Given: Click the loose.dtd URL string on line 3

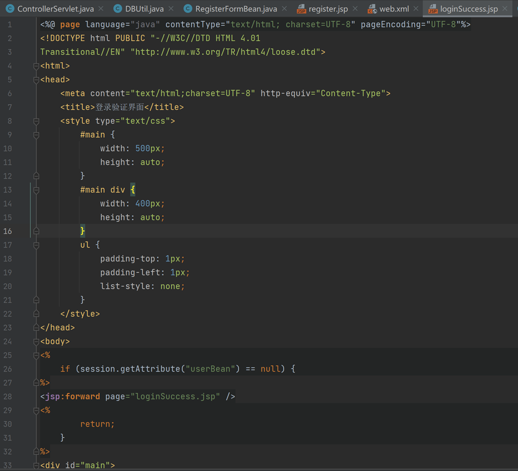Looking at the screenshot, I should [x=226, y=52].
